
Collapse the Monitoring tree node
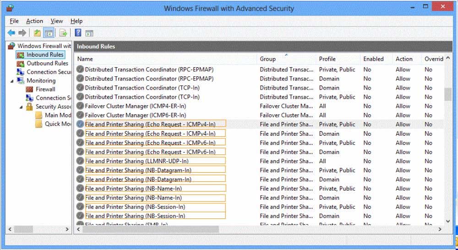click(12, 81)
